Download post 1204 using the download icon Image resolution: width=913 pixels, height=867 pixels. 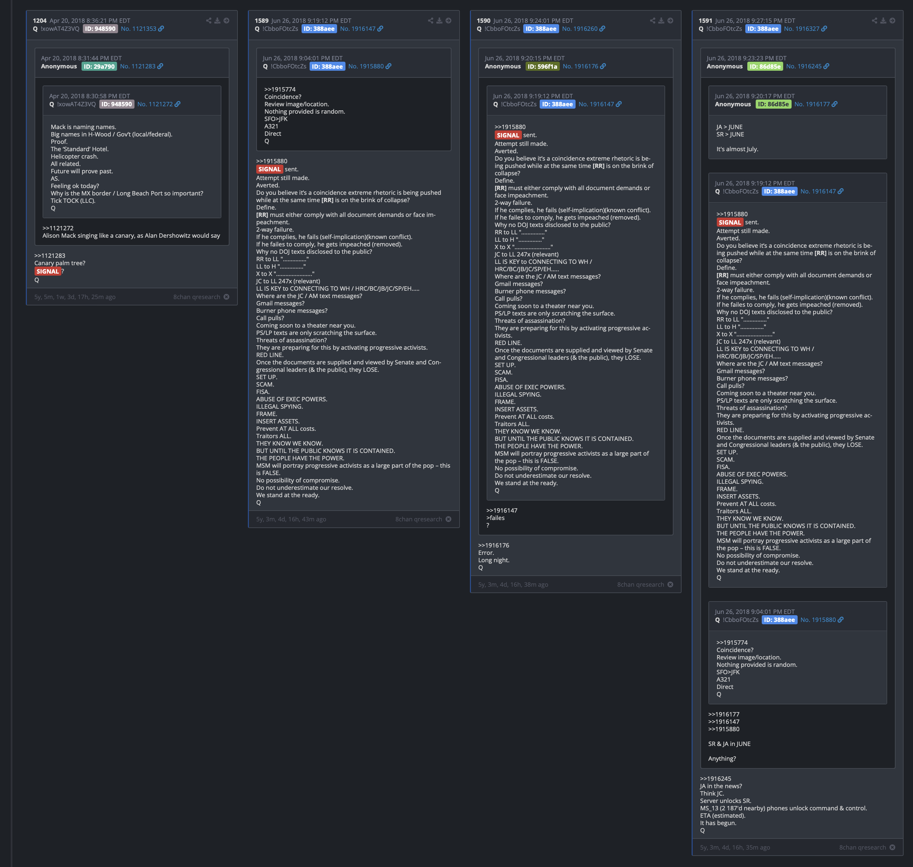click(x=217, y=21)
